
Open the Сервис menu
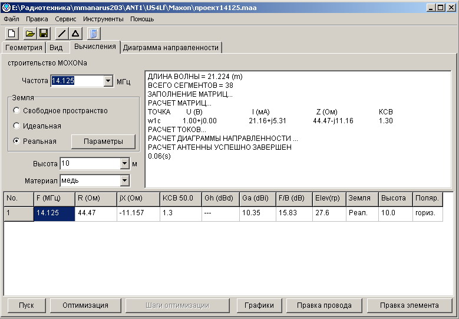pos(65,19)
